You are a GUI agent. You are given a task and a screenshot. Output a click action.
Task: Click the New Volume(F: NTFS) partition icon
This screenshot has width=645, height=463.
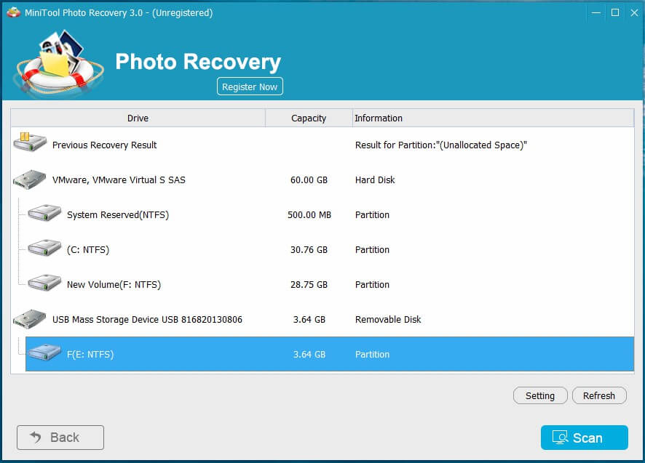44,283
